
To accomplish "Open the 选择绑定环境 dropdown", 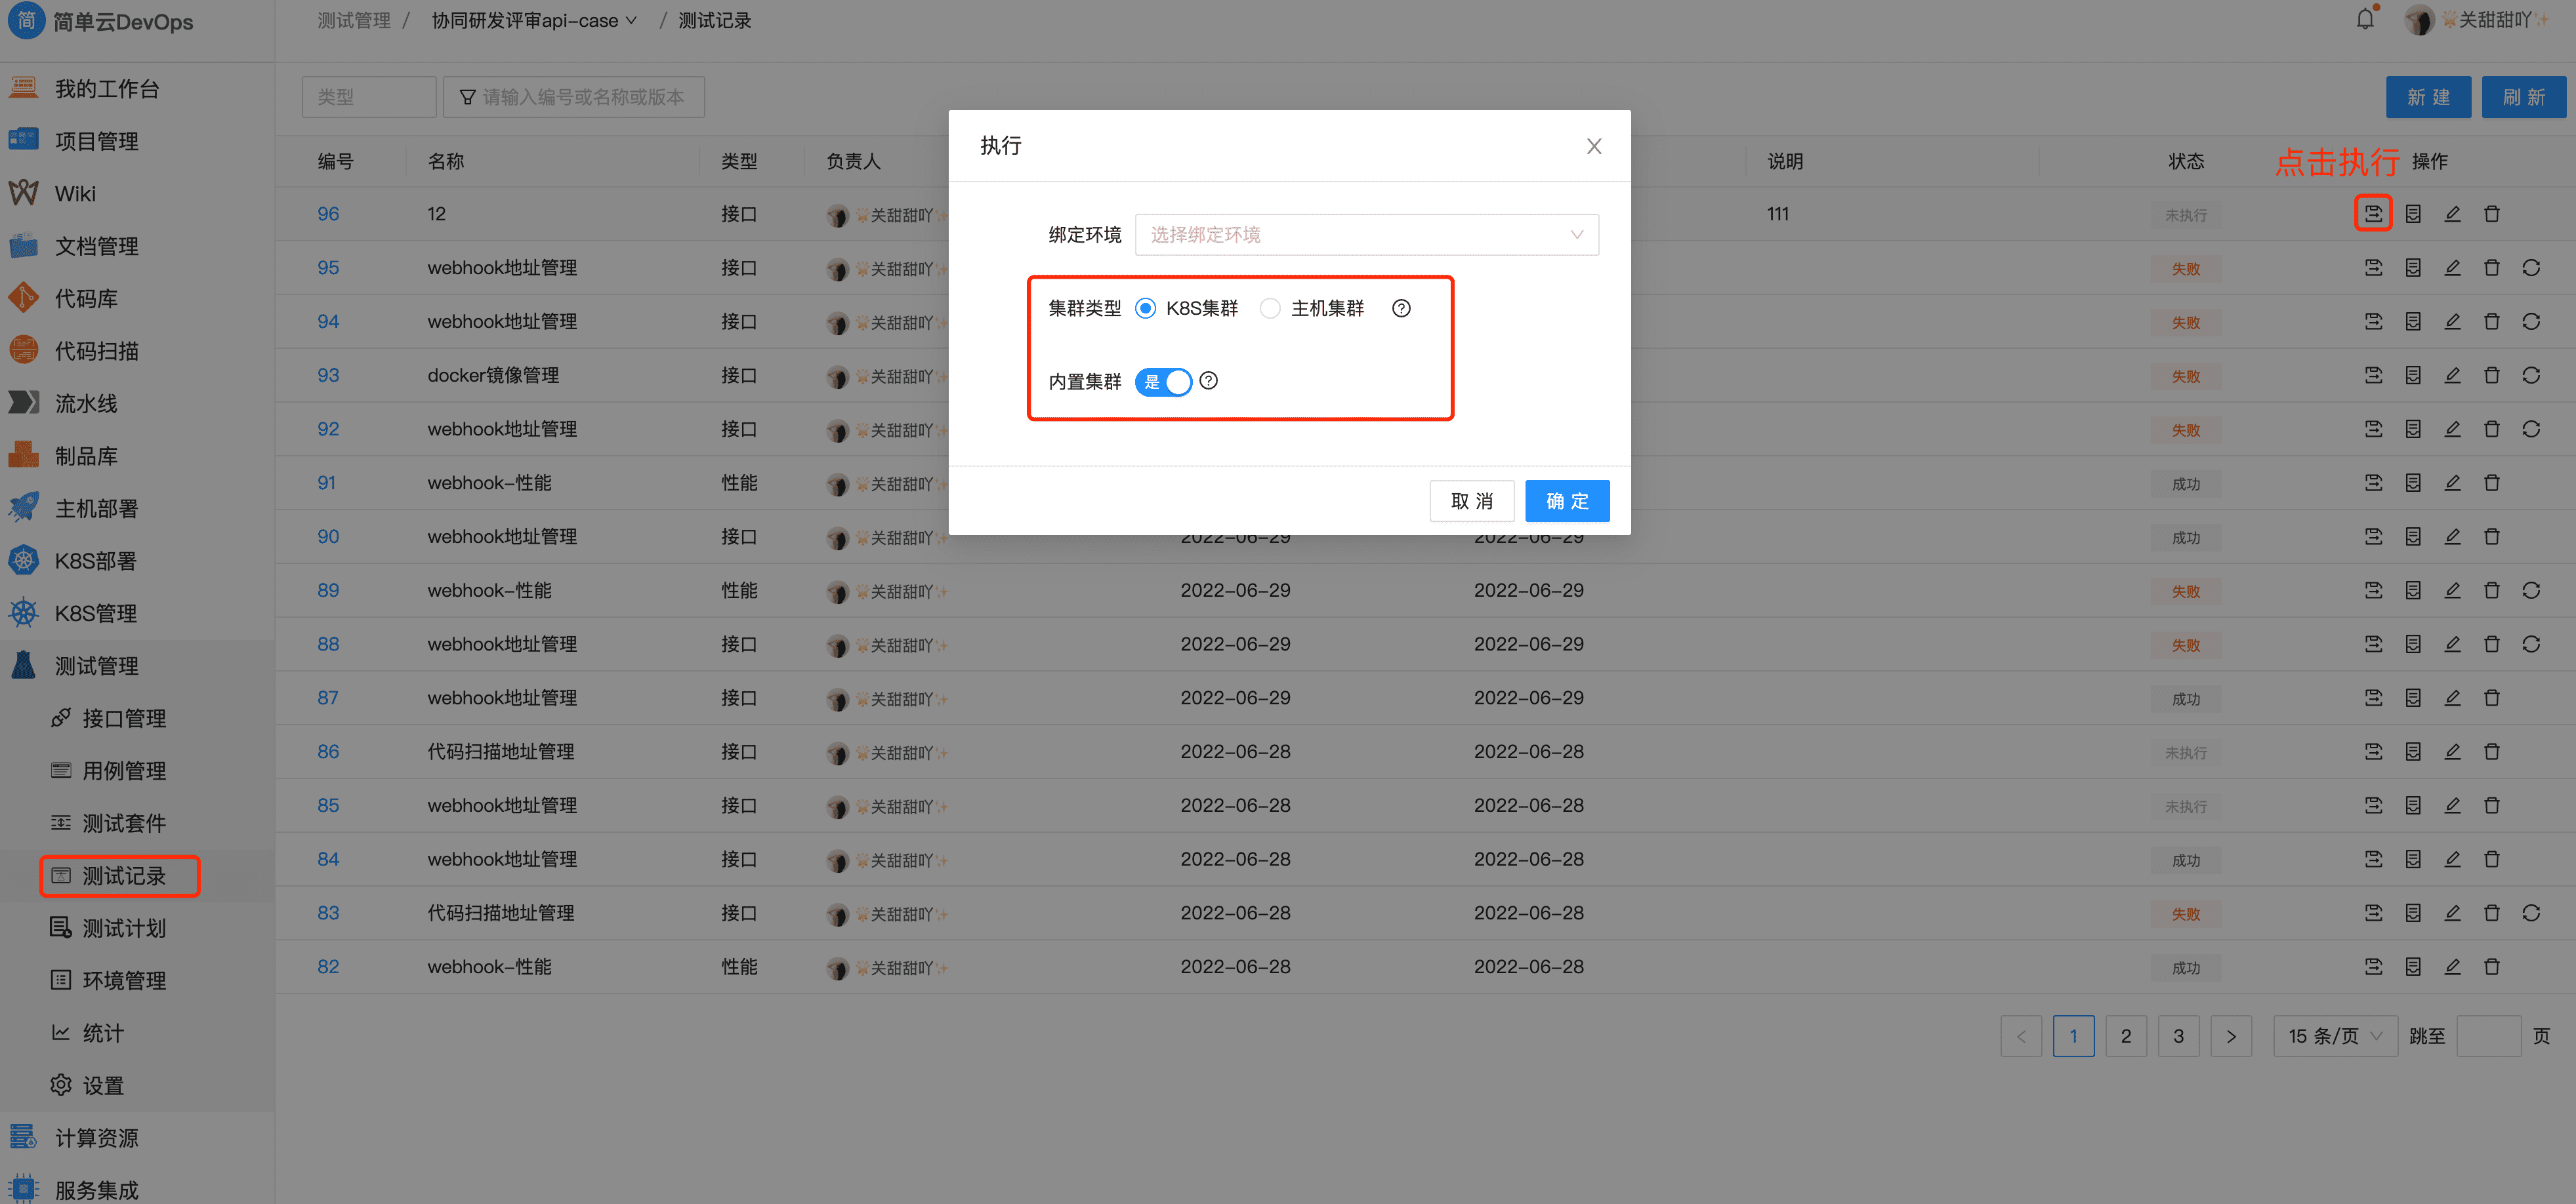I will click(1366, 235).
